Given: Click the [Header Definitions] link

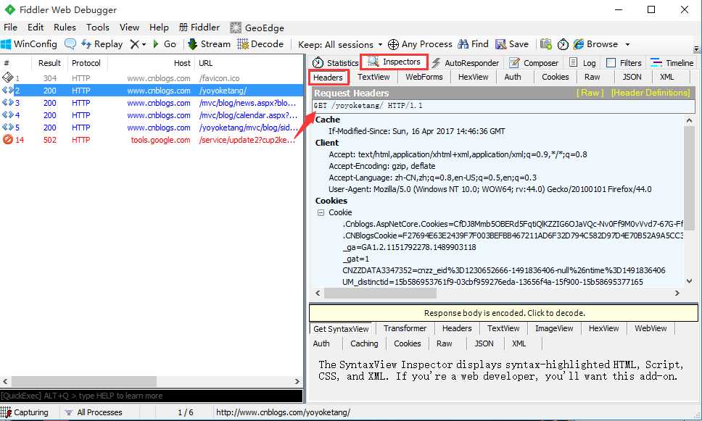Looking at the screenshot, I should (x=651, y=93).
